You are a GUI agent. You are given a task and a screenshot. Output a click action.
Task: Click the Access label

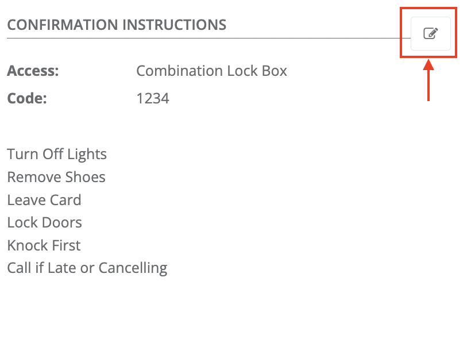click(x=33, y=71)
